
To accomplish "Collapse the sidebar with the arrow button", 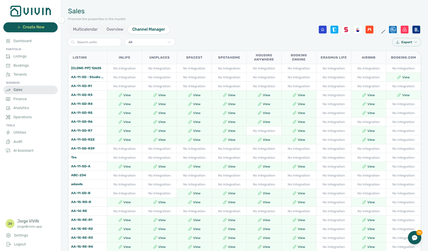I will (61, 20).
